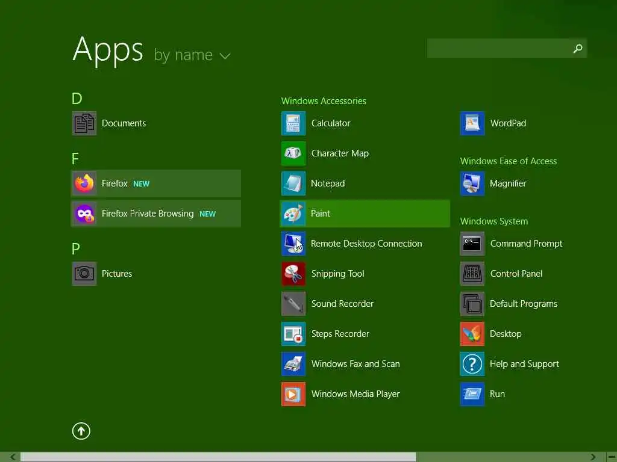Click the 'WordPad' label text
This screenshot has height=462, width=617.
click(507, 123)
